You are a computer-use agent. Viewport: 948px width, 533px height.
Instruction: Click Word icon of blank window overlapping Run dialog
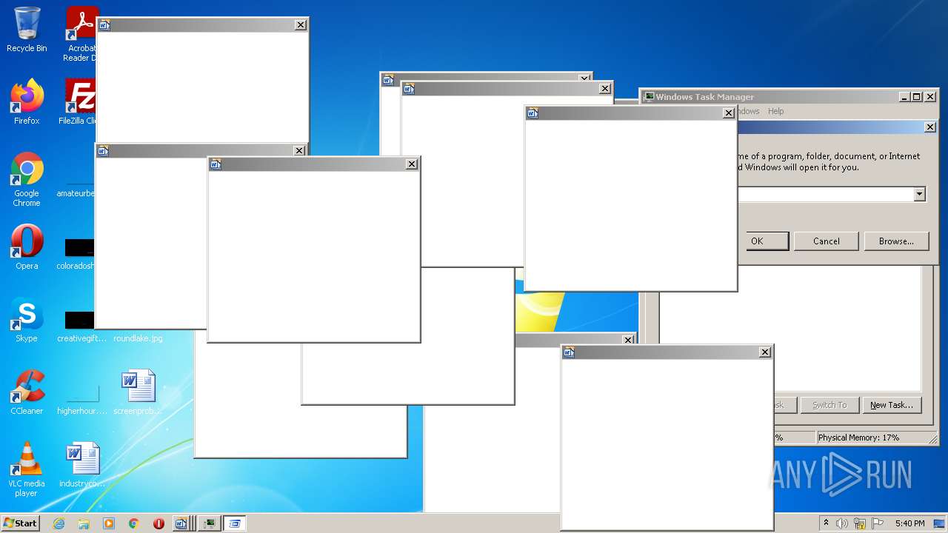(x=532, y=113)
